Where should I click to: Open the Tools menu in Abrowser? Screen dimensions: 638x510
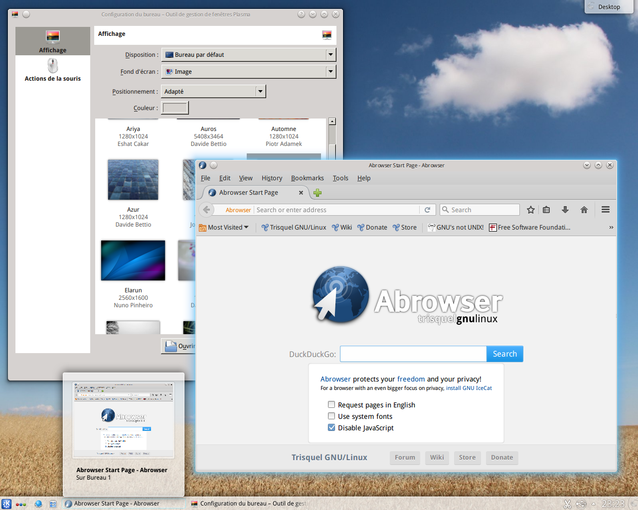(340, 178)
